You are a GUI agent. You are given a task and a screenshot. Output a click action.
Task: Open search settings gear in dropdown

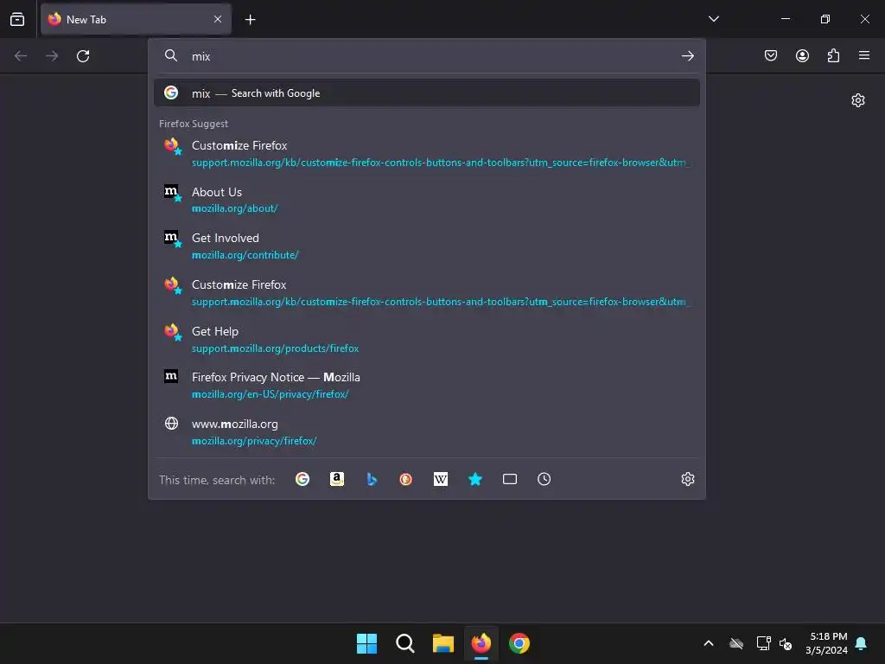point(687,479)
